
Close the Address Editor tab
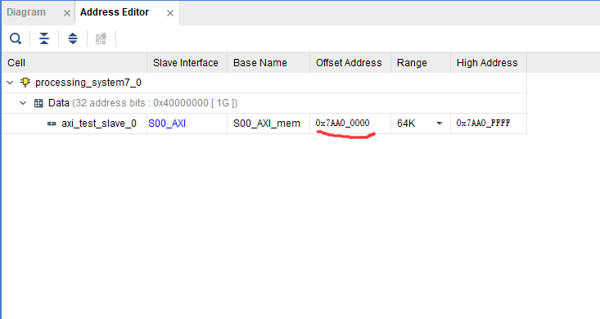click(170, 13)
